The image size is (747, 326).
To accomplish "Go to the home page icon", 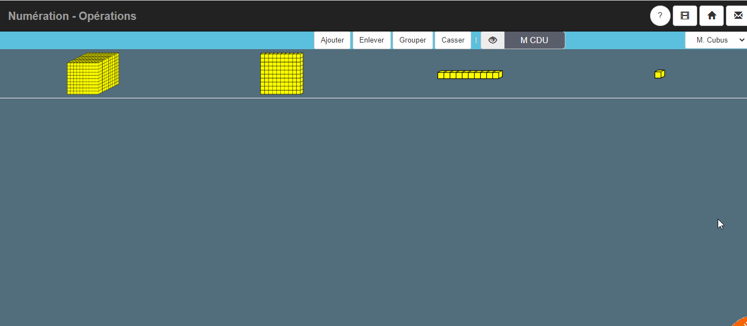I will [712, 16].
